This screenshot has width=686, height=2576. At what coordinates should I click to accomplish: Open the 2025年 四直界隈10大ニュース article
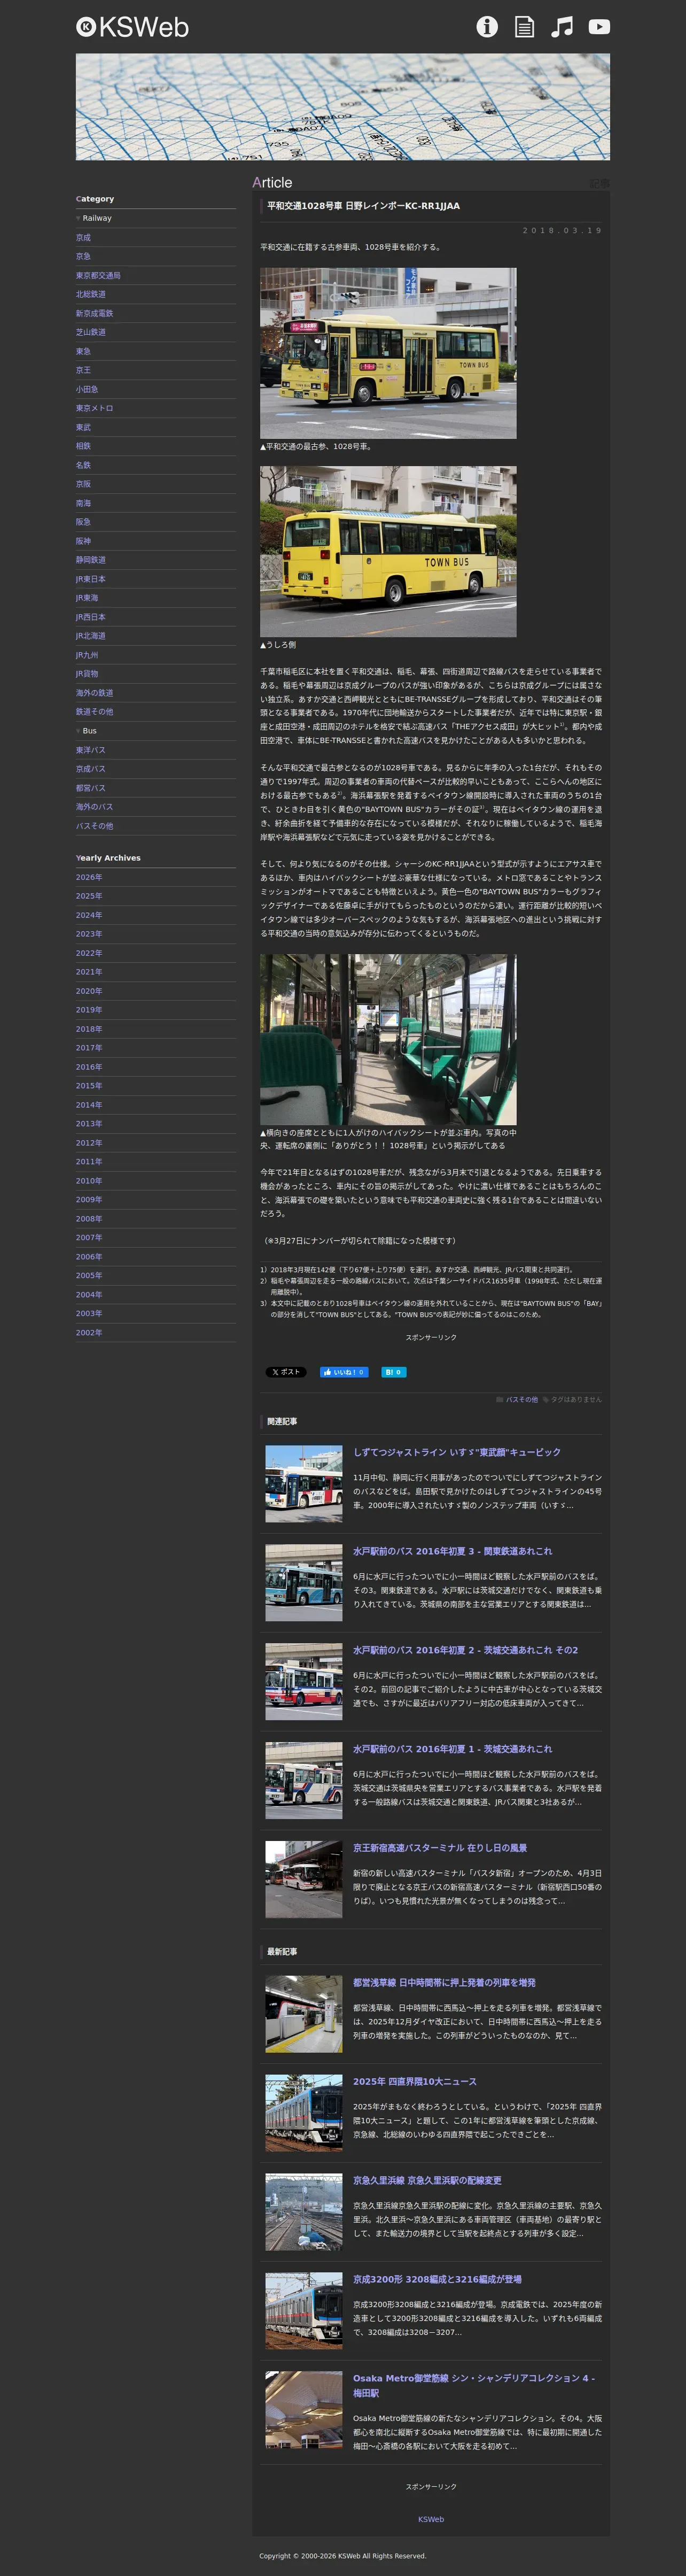coord(415,2082)
